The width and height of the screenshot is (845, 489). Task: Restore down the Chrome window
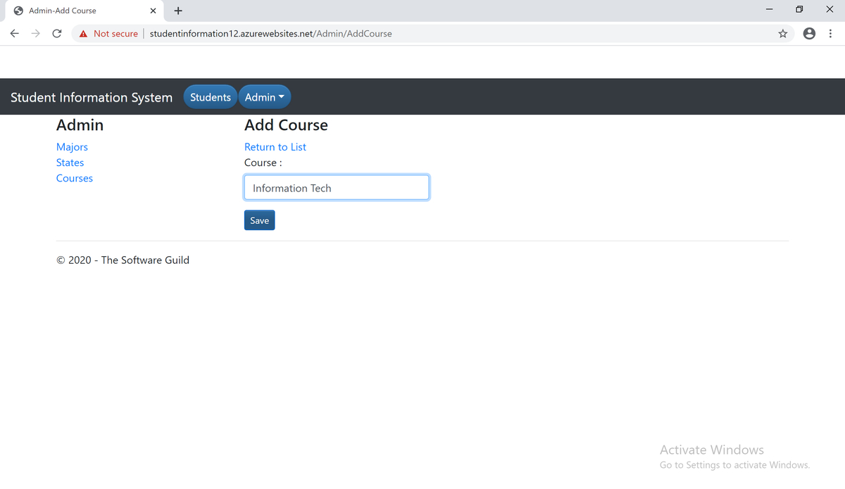coord(799,11)
